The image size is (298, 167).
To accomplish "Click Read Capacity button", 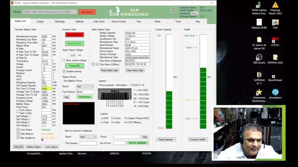I will pyautogui.click(x=166, y=139).
